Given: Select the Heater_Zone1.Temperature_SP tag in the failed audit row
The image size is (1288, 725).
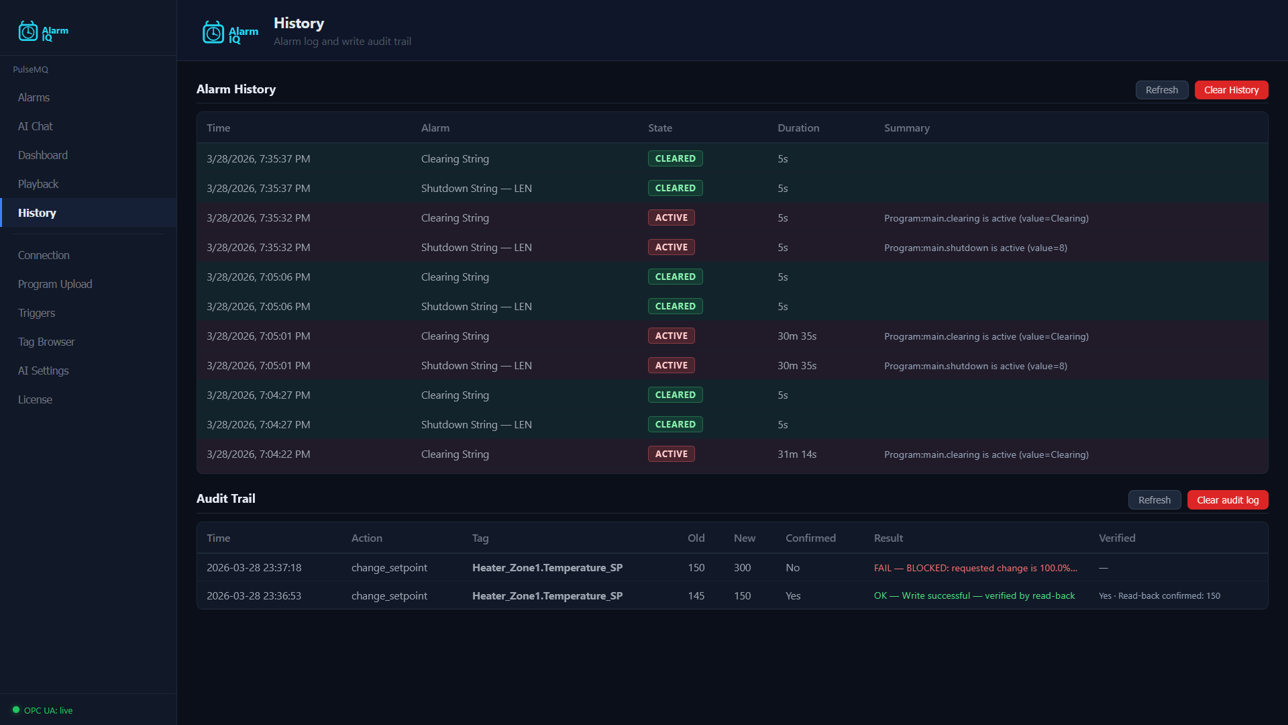Looking at the screenshot, I should pyautogui.click(x=547, y=567).
